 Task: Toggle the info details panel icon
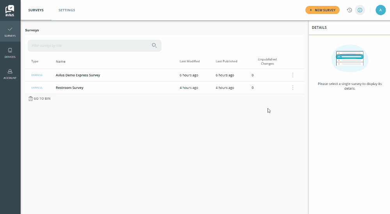point(360,10)
